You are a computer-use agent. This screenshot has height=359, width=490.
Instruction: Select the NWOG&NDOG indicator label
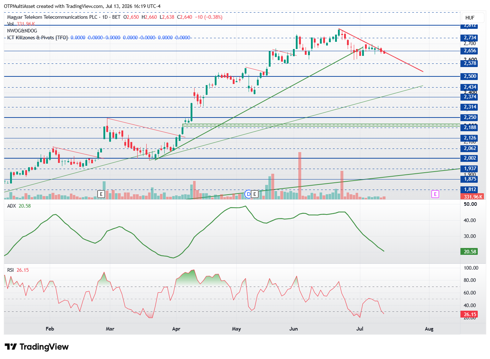pos(22,31)
